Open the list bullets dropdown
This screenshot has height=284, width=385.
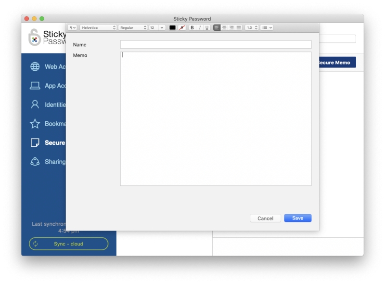[267, 28]
